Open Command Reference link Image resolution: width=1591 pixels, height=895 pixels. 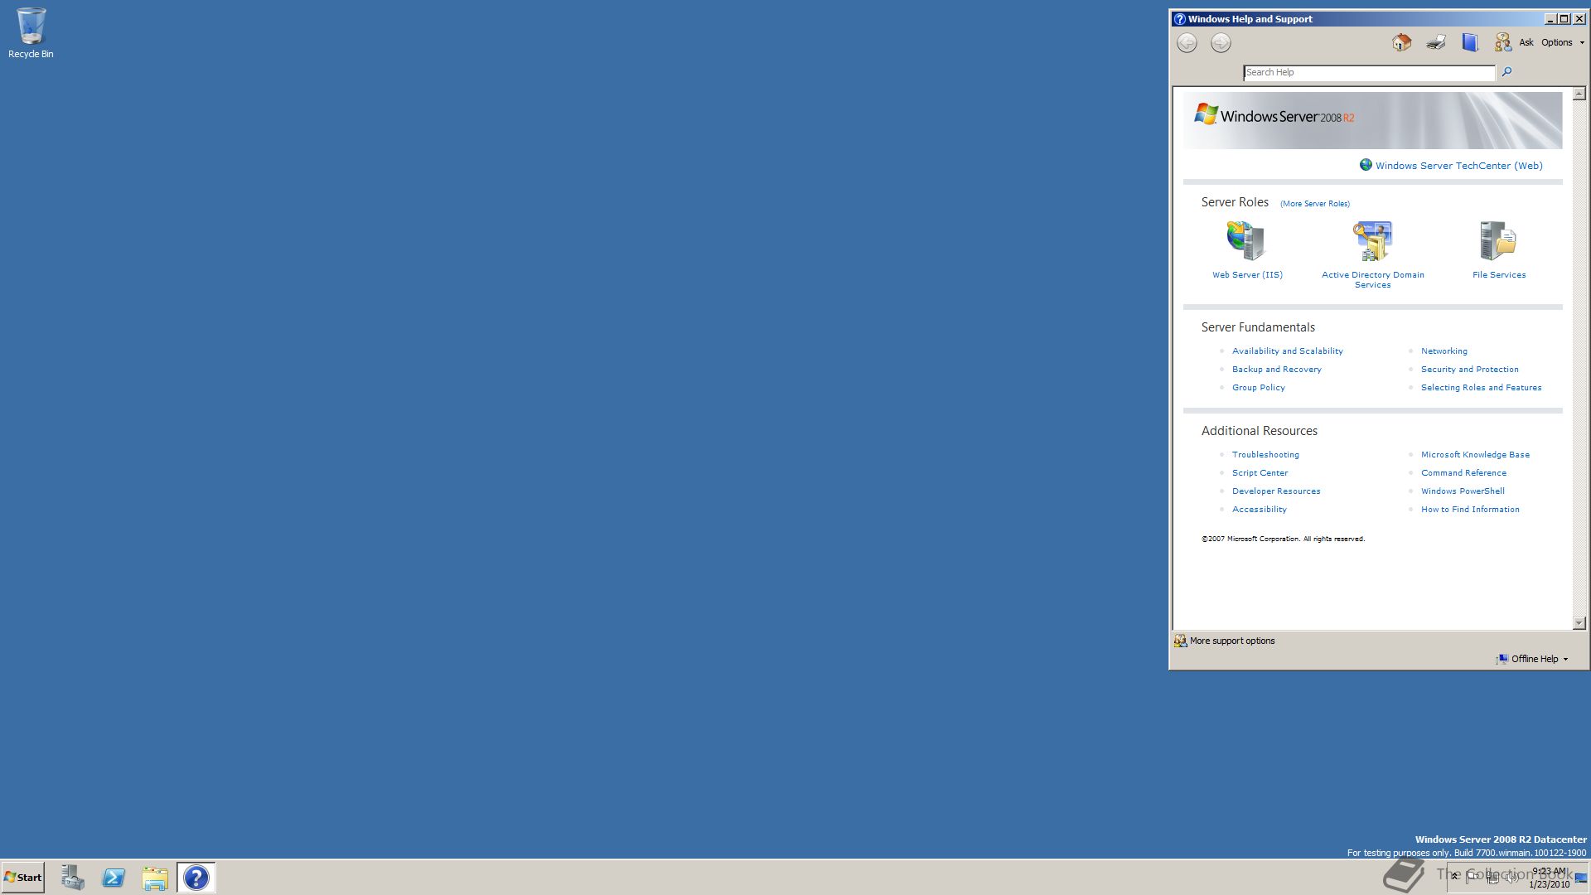[1463, 473]
